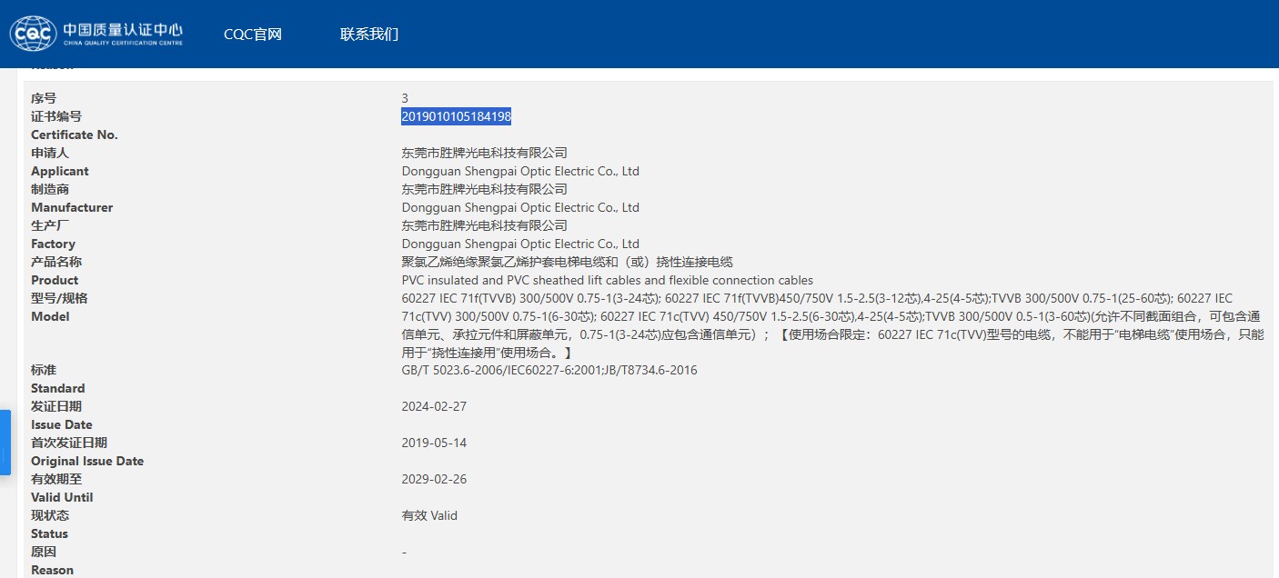Click the Reason label
1279x578 pixels.
[x=52, y=570]
